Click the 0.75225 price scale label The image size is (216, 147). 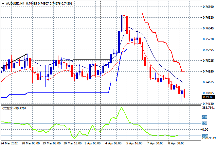click(x=208, y=61)
